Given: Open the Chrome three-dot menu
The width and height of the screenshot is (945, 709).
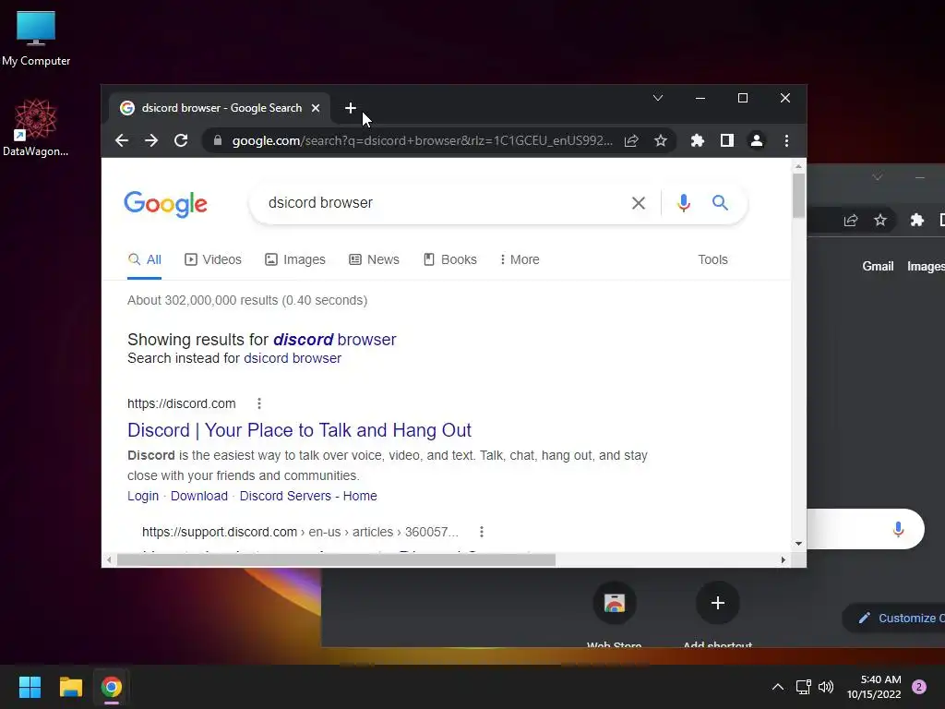Looking at the screenshot, I should (786, 140).
